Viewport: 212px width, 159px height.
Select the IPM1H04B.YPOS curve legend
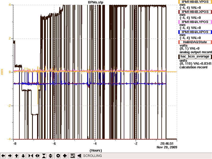tap(195, 2)
